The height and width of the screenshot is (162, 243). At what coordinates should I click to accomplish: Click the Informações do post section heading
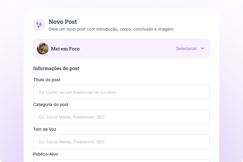(56, 68)
